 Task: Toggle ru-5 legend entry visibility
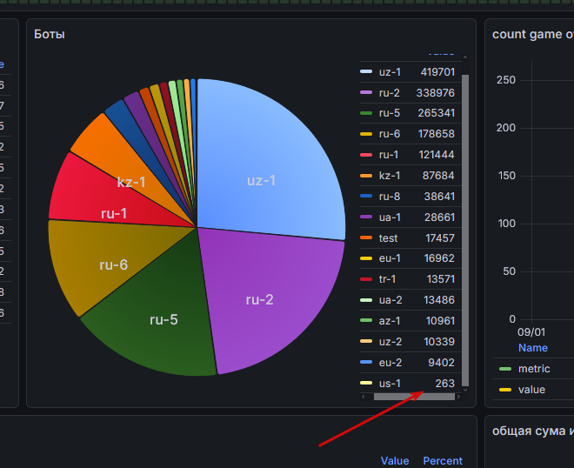tap(407, 113)
